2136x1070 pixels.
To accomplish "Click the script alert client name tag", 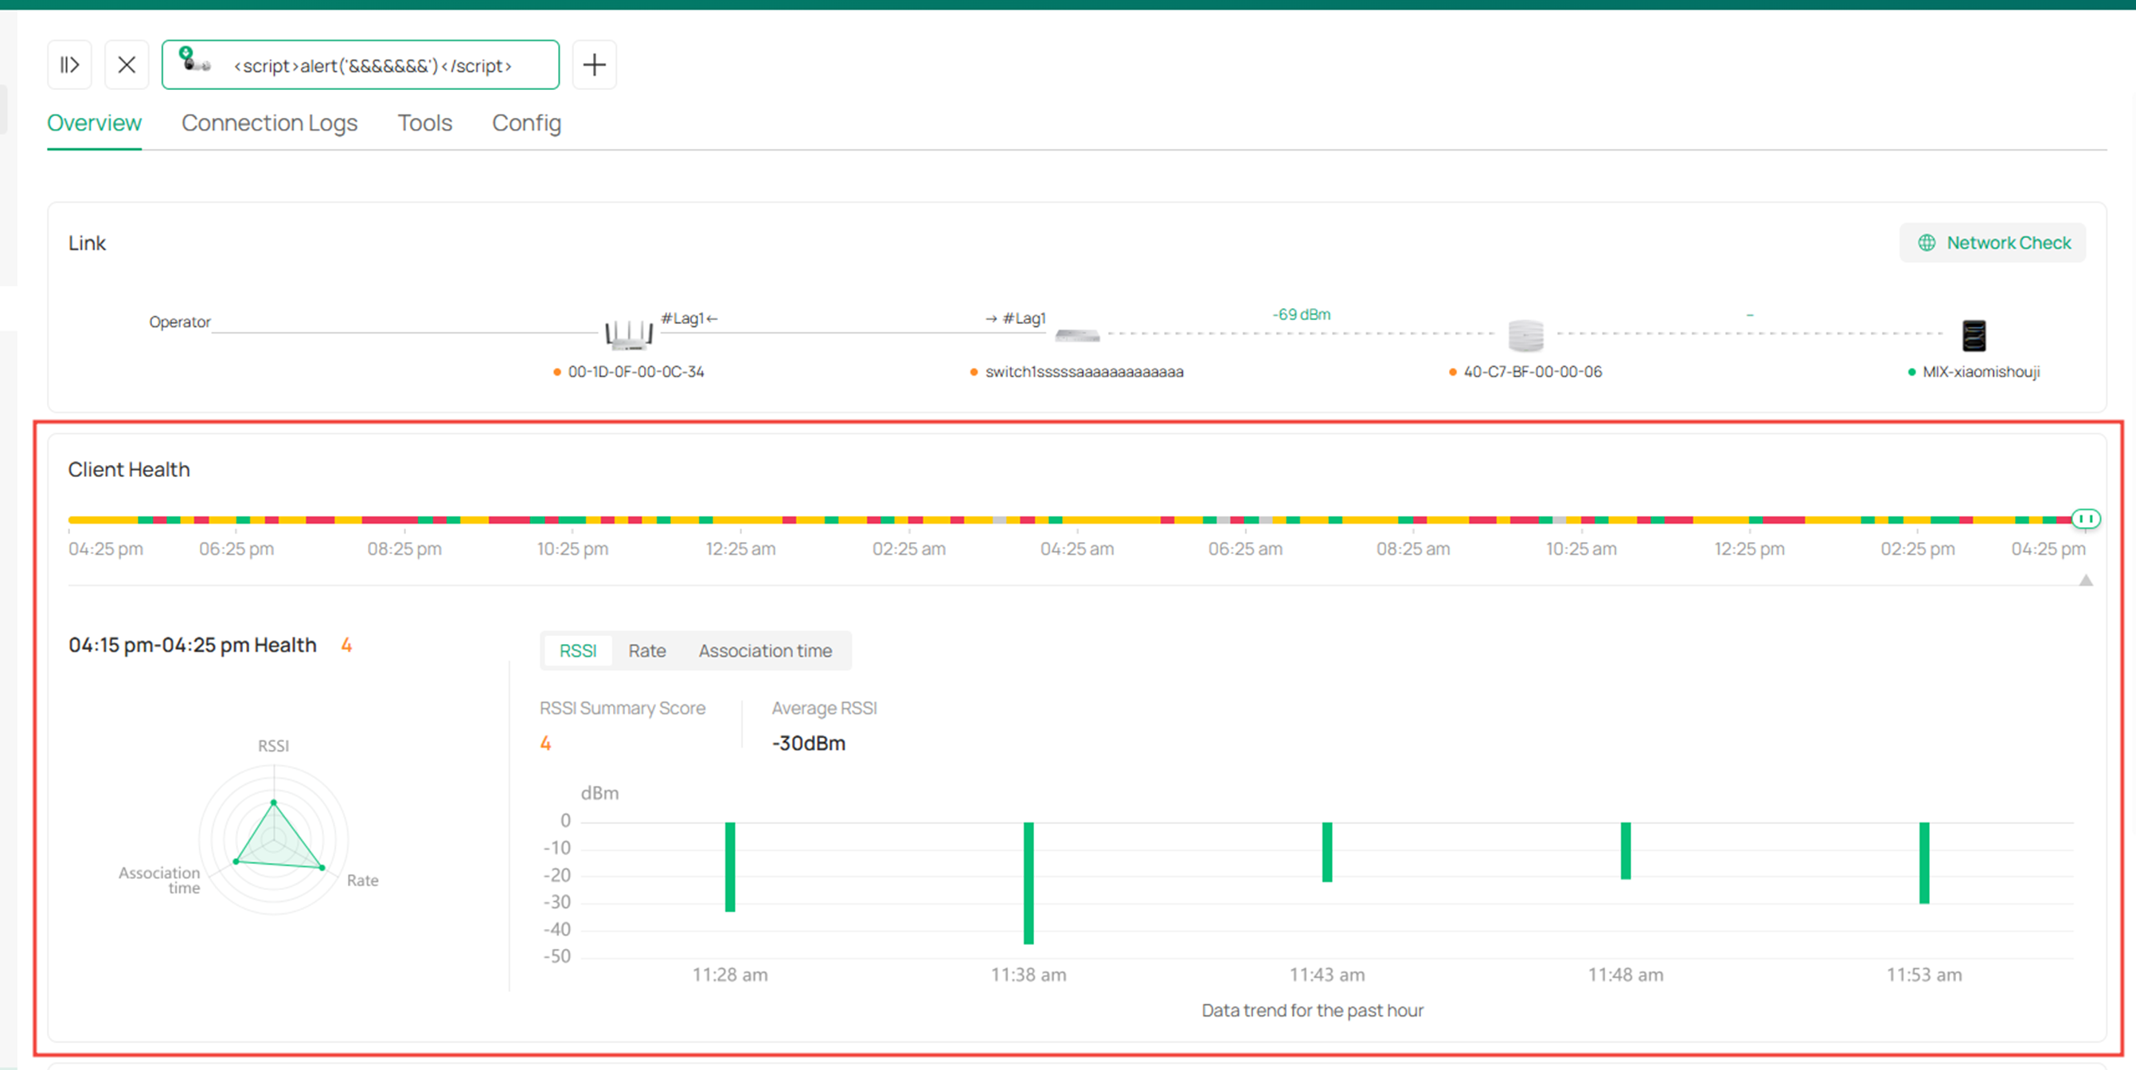I will pyautogui.click(x=373, y=65).
